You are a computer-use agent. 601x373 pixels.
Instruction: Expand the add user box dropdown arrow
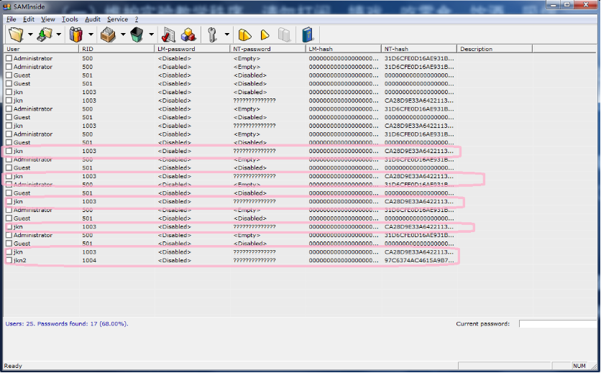123,35
